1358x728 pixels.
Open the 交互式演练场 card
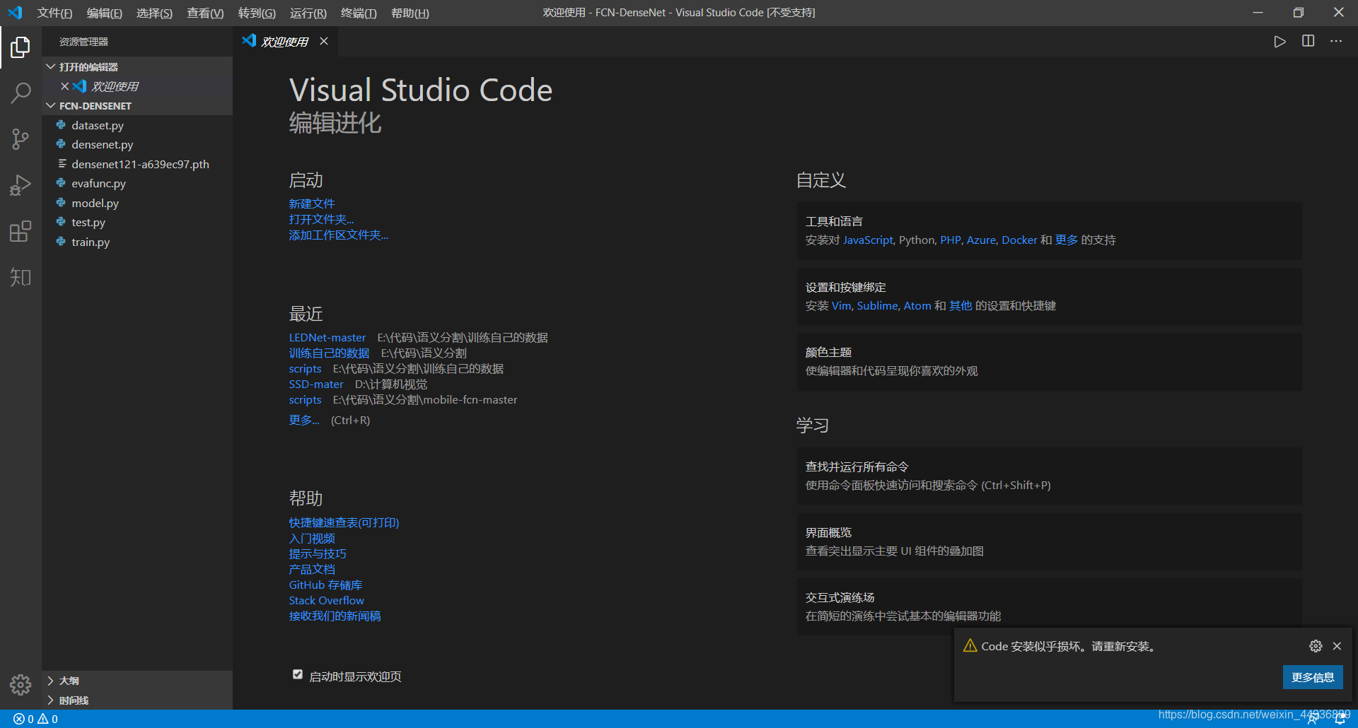[x=1049, y=607]
